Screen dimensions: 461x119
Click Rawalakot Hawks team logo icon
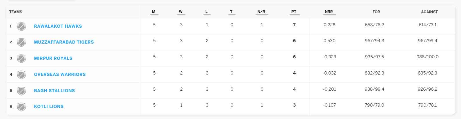click(21, 27)
